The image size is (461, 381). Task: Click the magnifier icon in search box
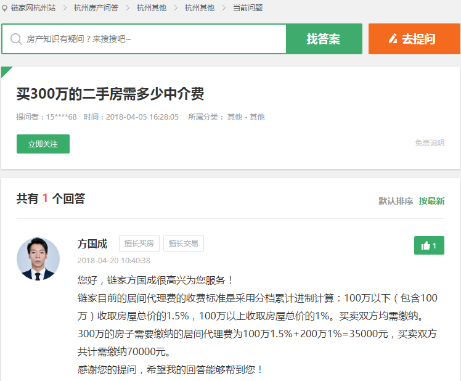pos(16,39)
